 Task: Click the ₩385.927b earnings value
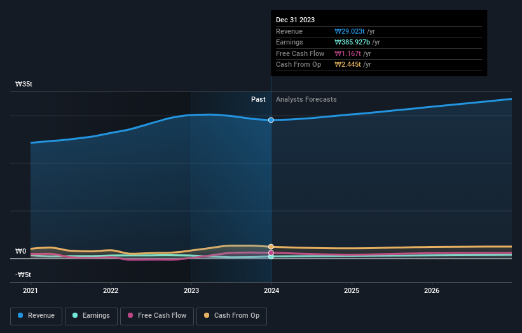352,42
